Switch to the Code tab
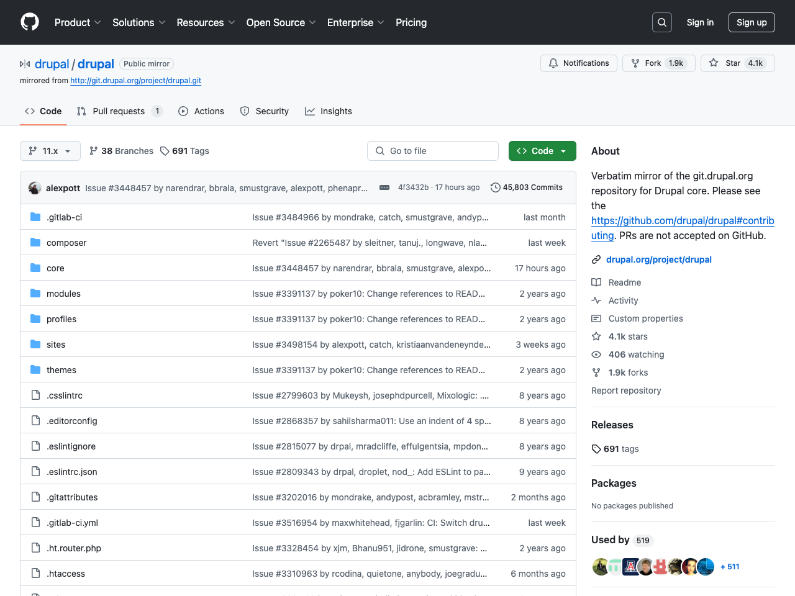Image resolution: width=795 pixels, height=596 pixels. [x=43, y=111]
